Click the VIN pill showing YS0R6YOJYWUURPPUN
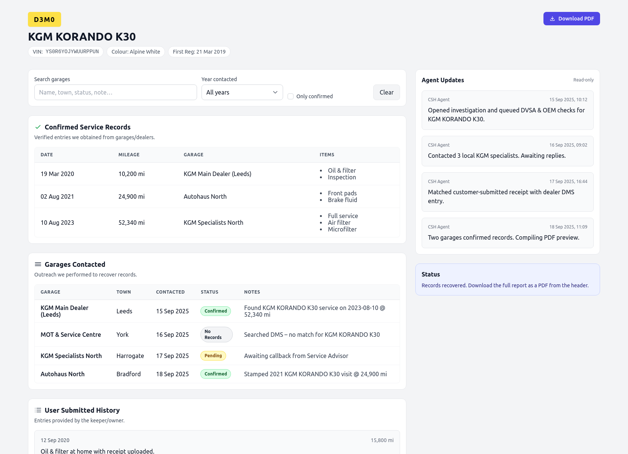 66,52
